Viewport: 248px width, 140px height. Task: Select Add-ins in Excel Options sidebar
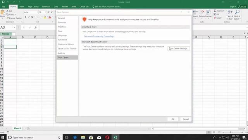(67, 53)
